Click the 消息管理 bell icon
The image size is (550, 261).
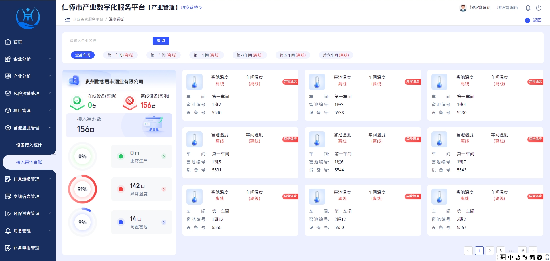8,231
